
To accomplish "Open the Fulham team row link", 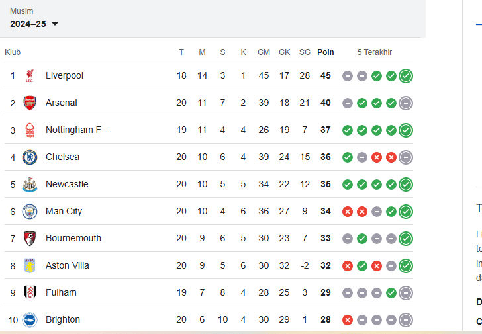I will (61, 292).
